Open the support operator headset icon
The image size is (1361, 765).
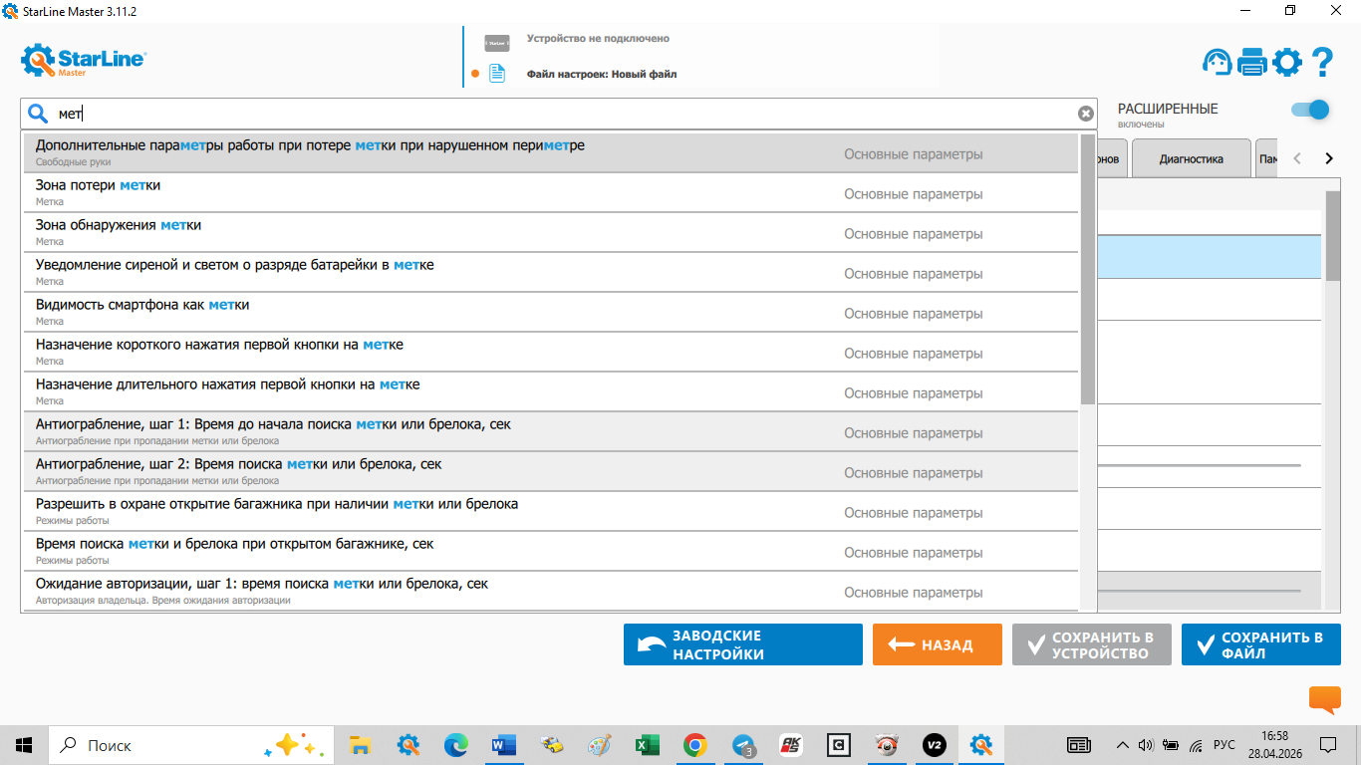[x=1217, y=63]
